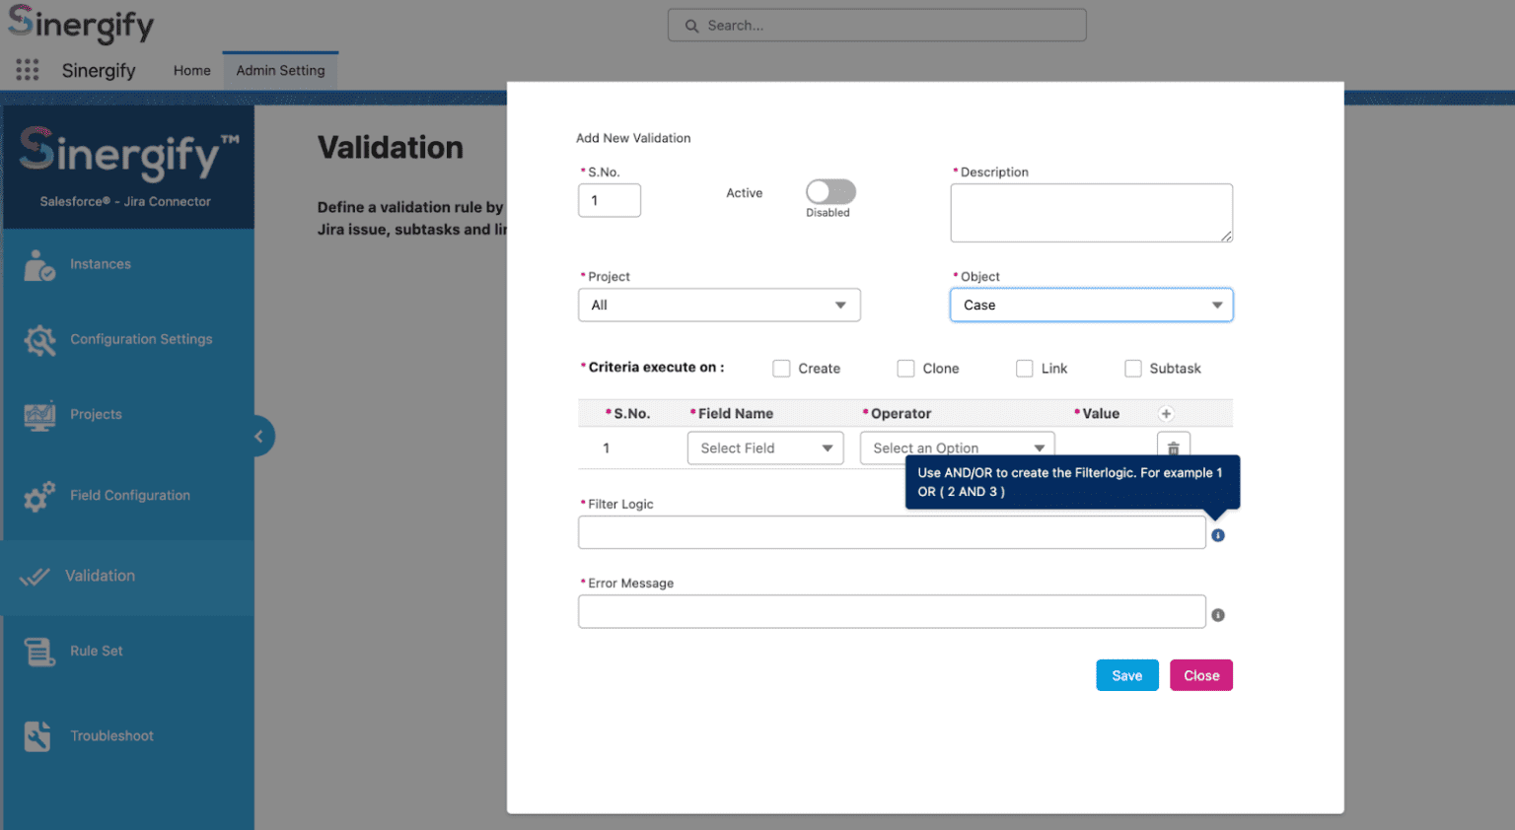1515x830 pixels.
Task: Tick the Clone checkbox
Action: (x=905, y=369)
